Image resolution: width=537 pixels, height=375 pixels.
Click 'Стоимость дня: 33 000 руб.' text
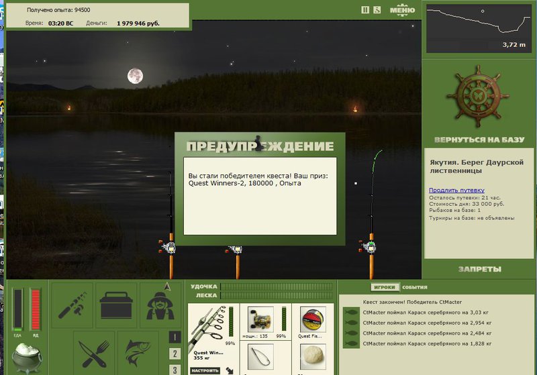point(467,204)
